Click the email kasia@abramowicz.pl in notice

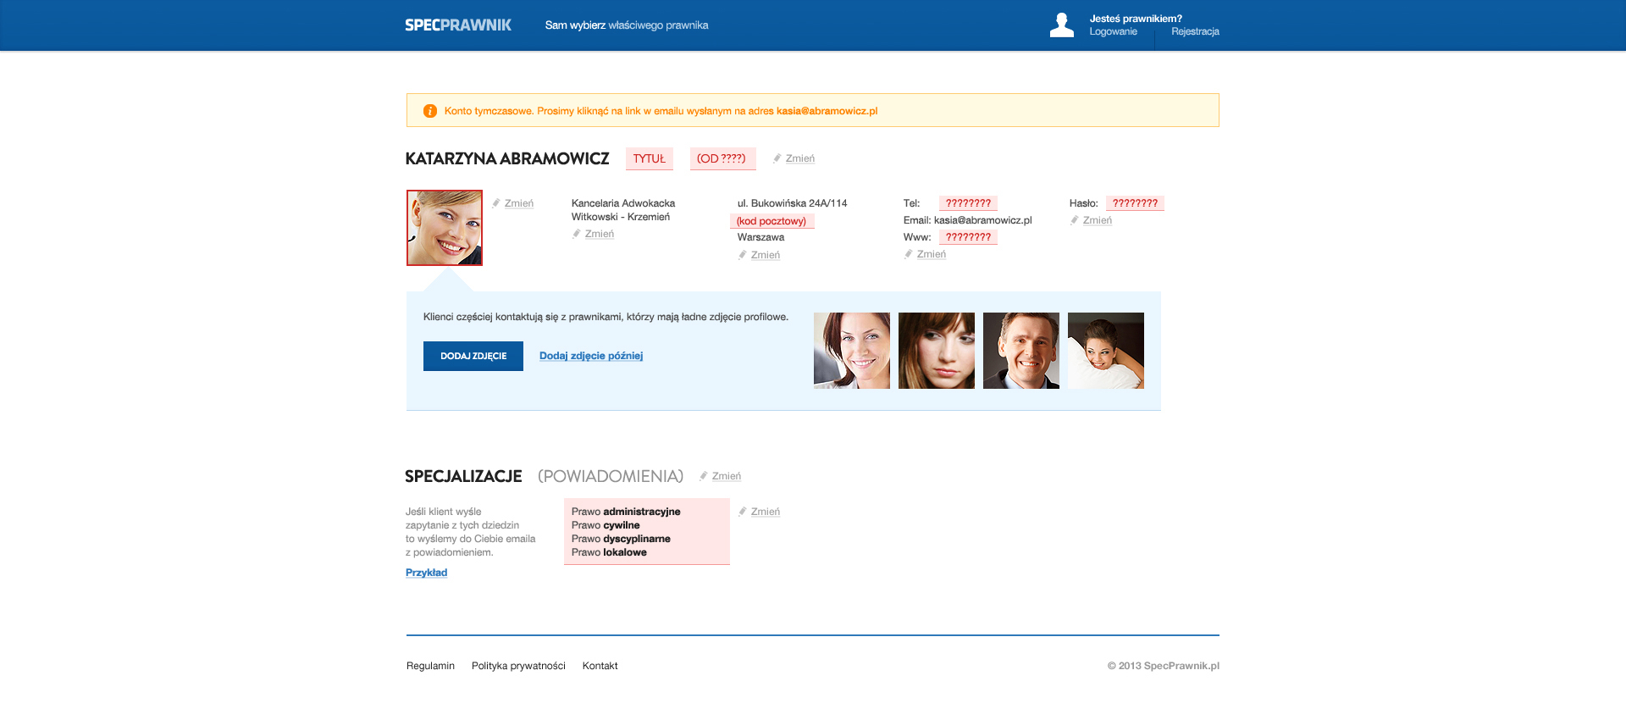pyautogui.click(x=827, y=111)
